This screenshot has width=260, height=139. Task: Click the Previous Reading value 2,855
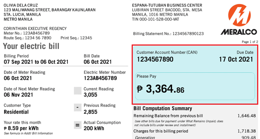(90, 112)
